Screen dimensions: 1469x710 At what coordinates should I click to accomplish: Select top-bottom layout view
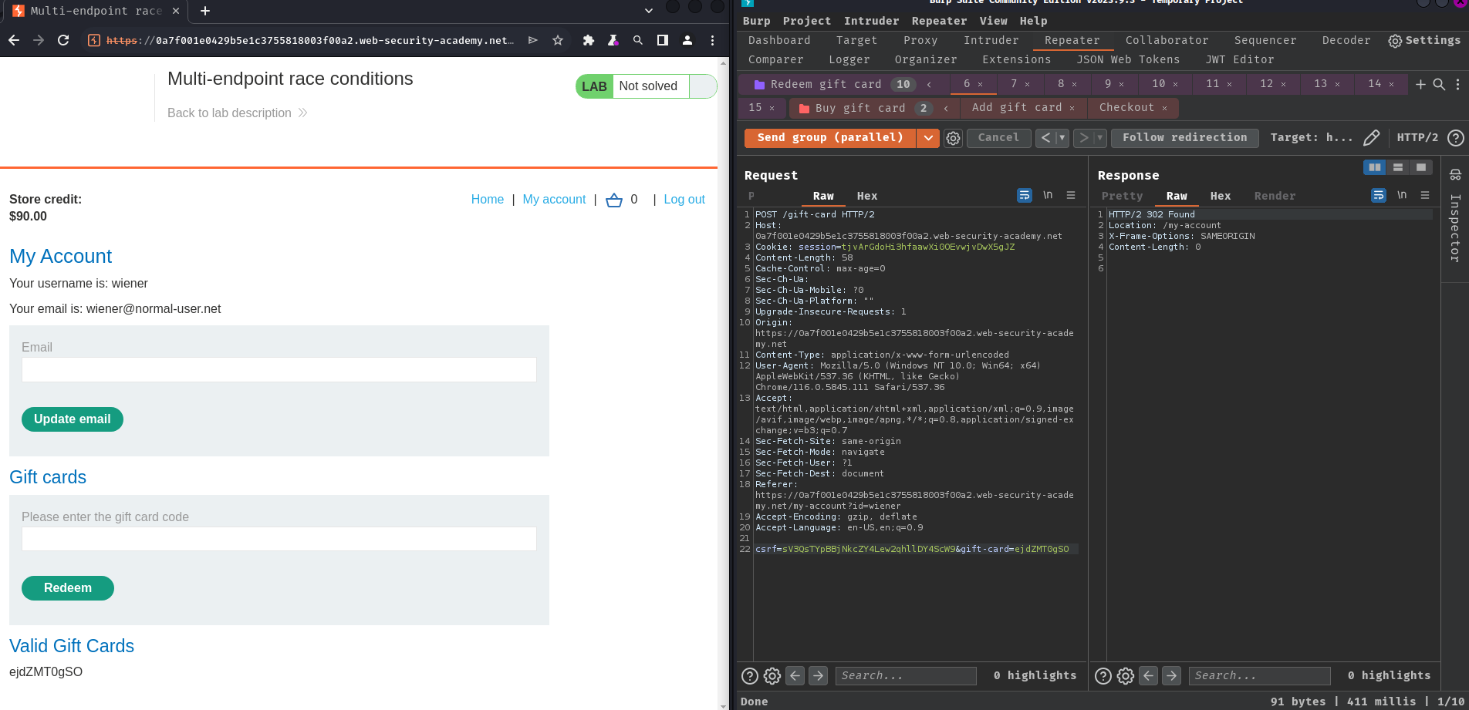1398,167
